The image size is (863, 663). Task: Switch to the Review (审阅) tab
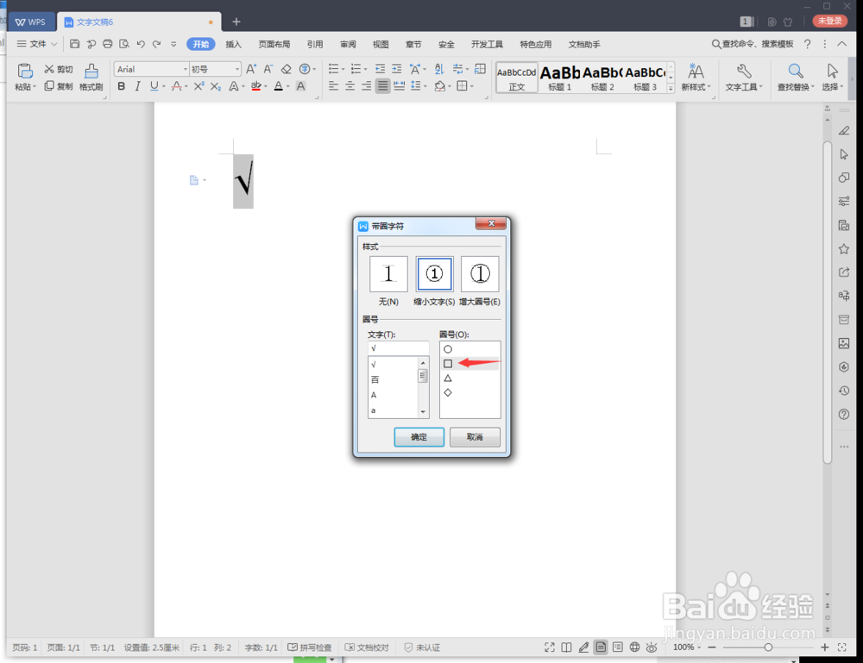(x=348, y=44)
